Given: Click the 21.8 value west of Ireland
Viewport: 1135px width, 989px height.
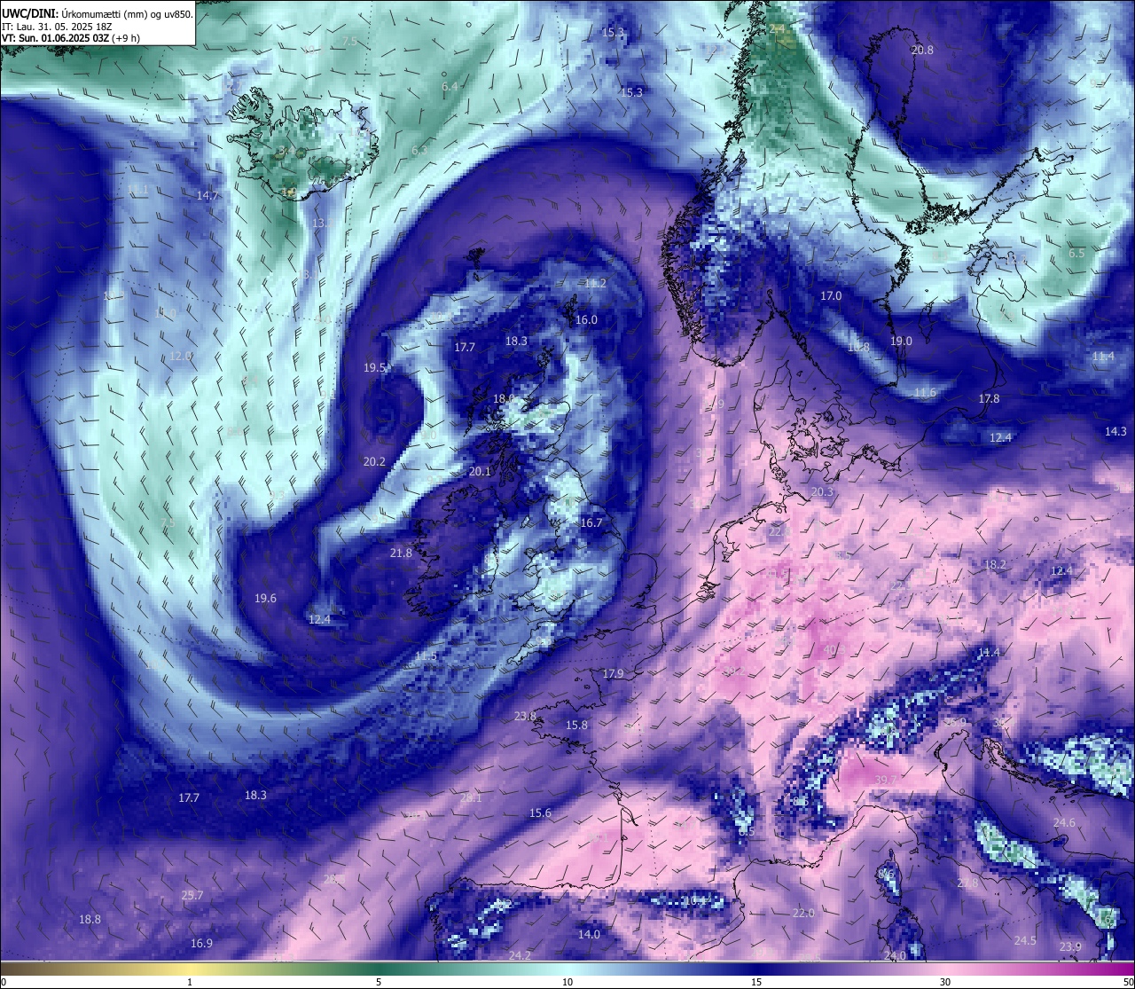Looking at the screenshot, I should (x=401, y=553).
